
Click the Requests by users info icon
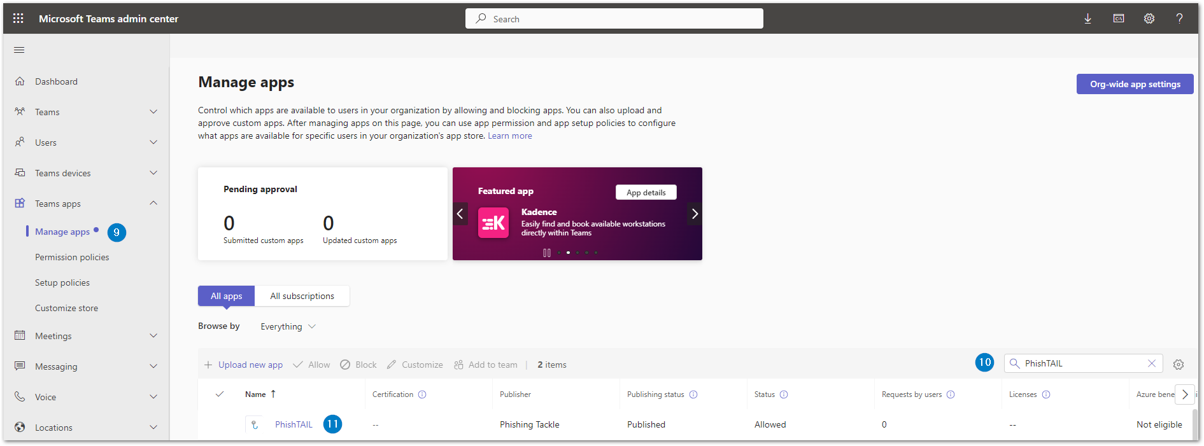pyautogui.click(x=951, y=394)
